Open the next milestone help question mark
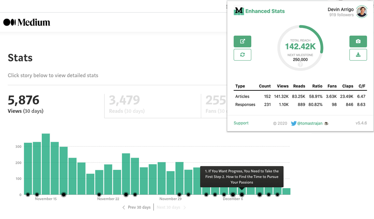 point(300,65)
